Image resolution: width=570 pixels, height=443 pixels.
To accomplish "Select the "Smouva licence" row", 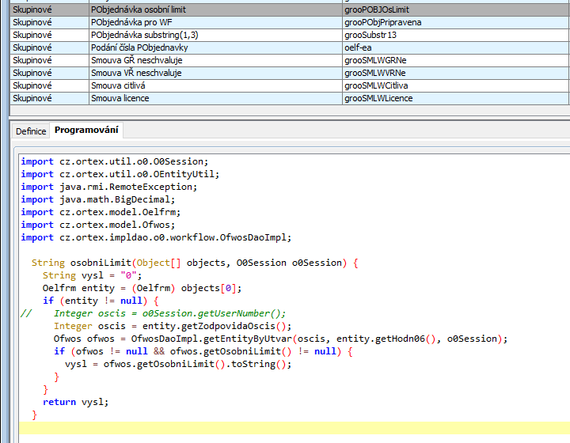I will click(x=120, y=98).
